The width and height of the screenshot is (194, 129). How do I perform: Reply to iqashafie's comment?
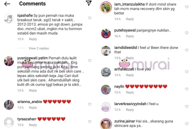33,39
